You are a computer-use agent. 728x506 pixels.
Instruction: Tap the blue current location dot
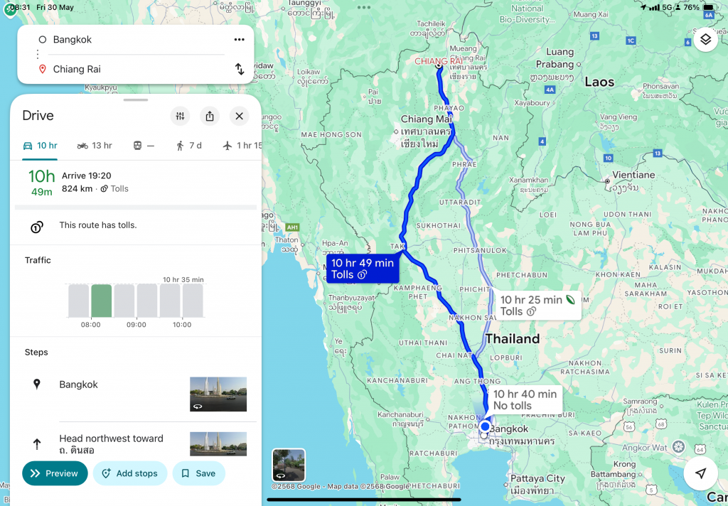[x=485, y=426]
